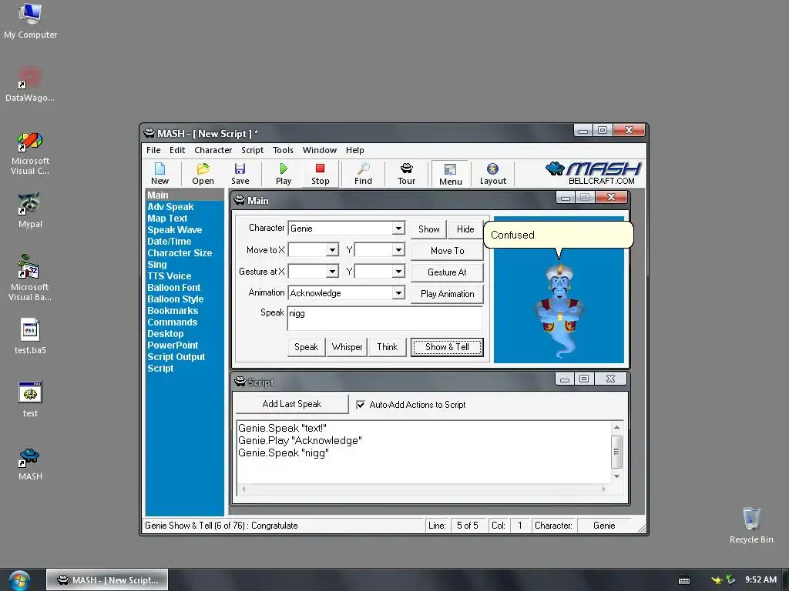The width and height of the screenshot is (789, 591).
Task: Click the Gesture At button
Action: coord(448,272)
